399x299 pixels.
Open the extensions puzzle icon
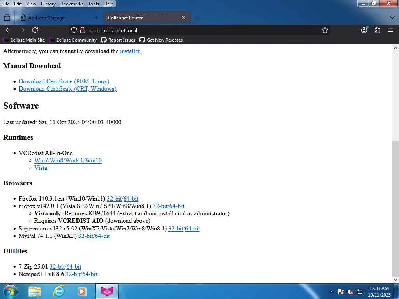(x=377, y=30)
